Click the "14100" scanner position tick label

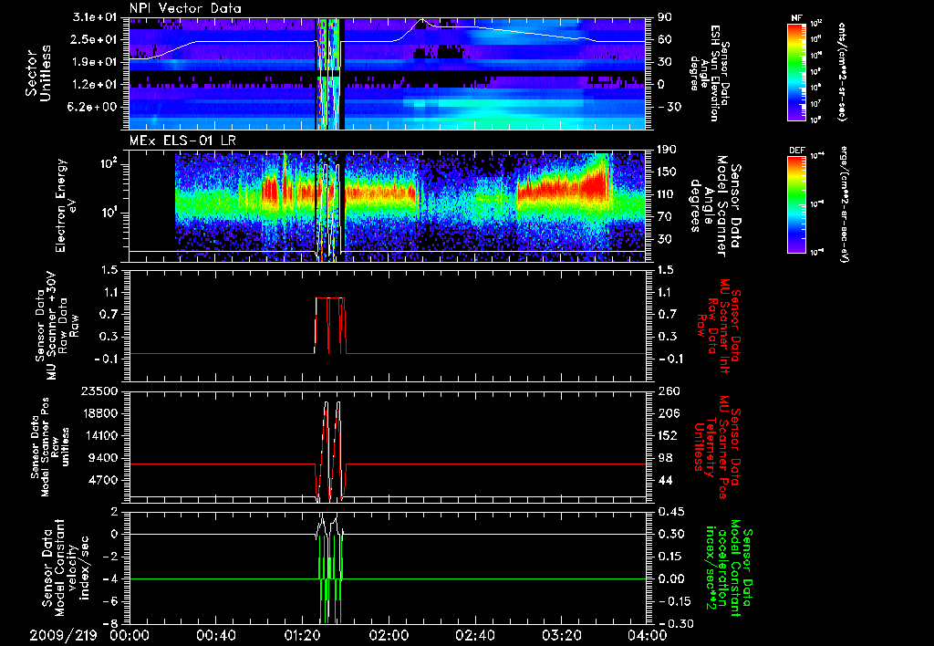(x=99, y=435)
